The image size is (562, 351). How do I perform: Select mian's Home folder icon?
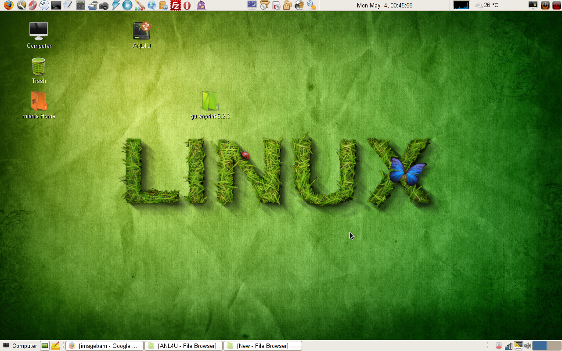click(39, 105)
